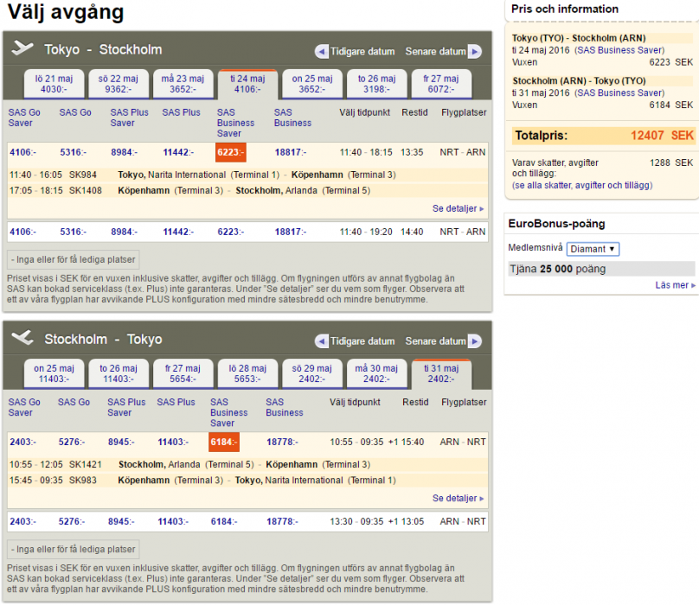
Task: Expand Se detaljer for the return flight
Action: [x=459, y=499]
